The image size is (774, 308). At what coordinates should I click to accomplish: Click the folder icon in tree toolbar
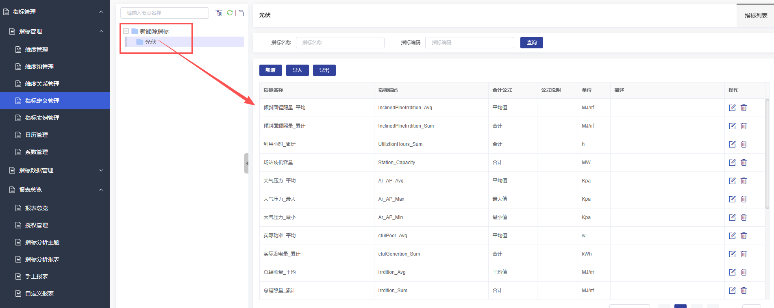[240, 13]
